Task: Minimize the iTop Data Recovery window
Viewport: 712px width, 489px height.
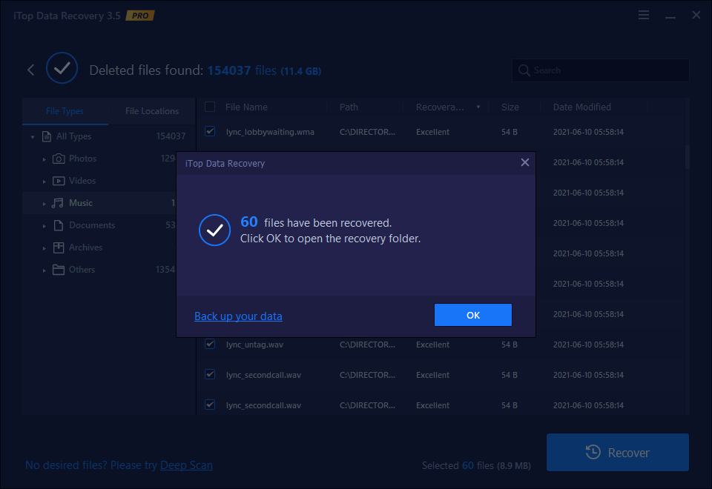Action: [x=670, y=17]
